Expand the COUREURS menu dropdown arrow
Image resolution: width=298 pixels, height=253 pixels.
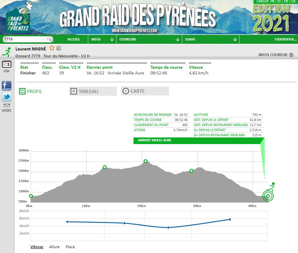point(178,39)
